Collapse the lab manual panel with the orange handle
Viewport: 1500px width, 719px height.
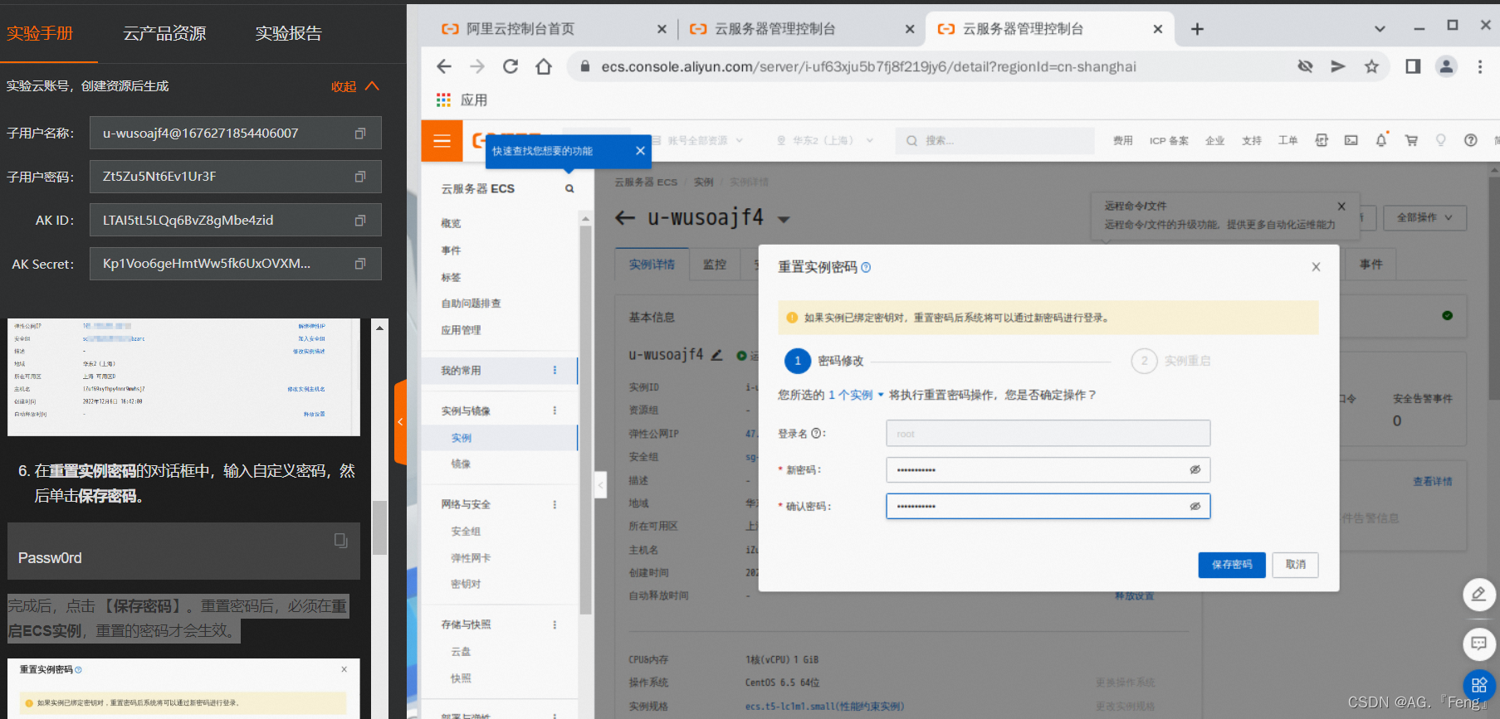[400, 422]
